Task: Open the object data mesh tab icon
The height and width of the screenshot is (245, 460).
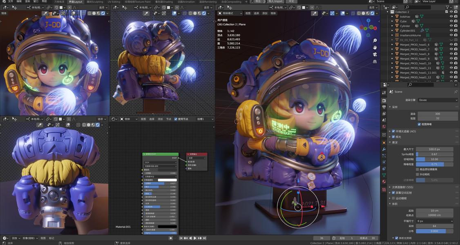Action: tap(384, 175)
